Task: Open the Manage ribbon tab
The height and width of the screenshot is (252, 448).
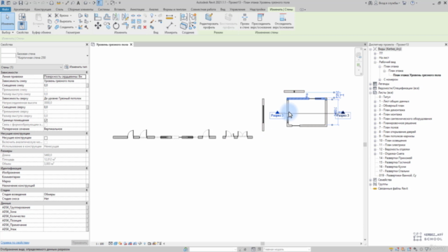Action: [237, 9]
